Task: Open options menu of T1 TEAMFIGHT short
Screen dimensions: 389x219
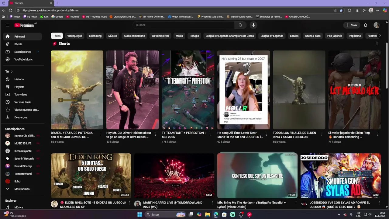Action: pyautogui.click(x=211, y=134)
